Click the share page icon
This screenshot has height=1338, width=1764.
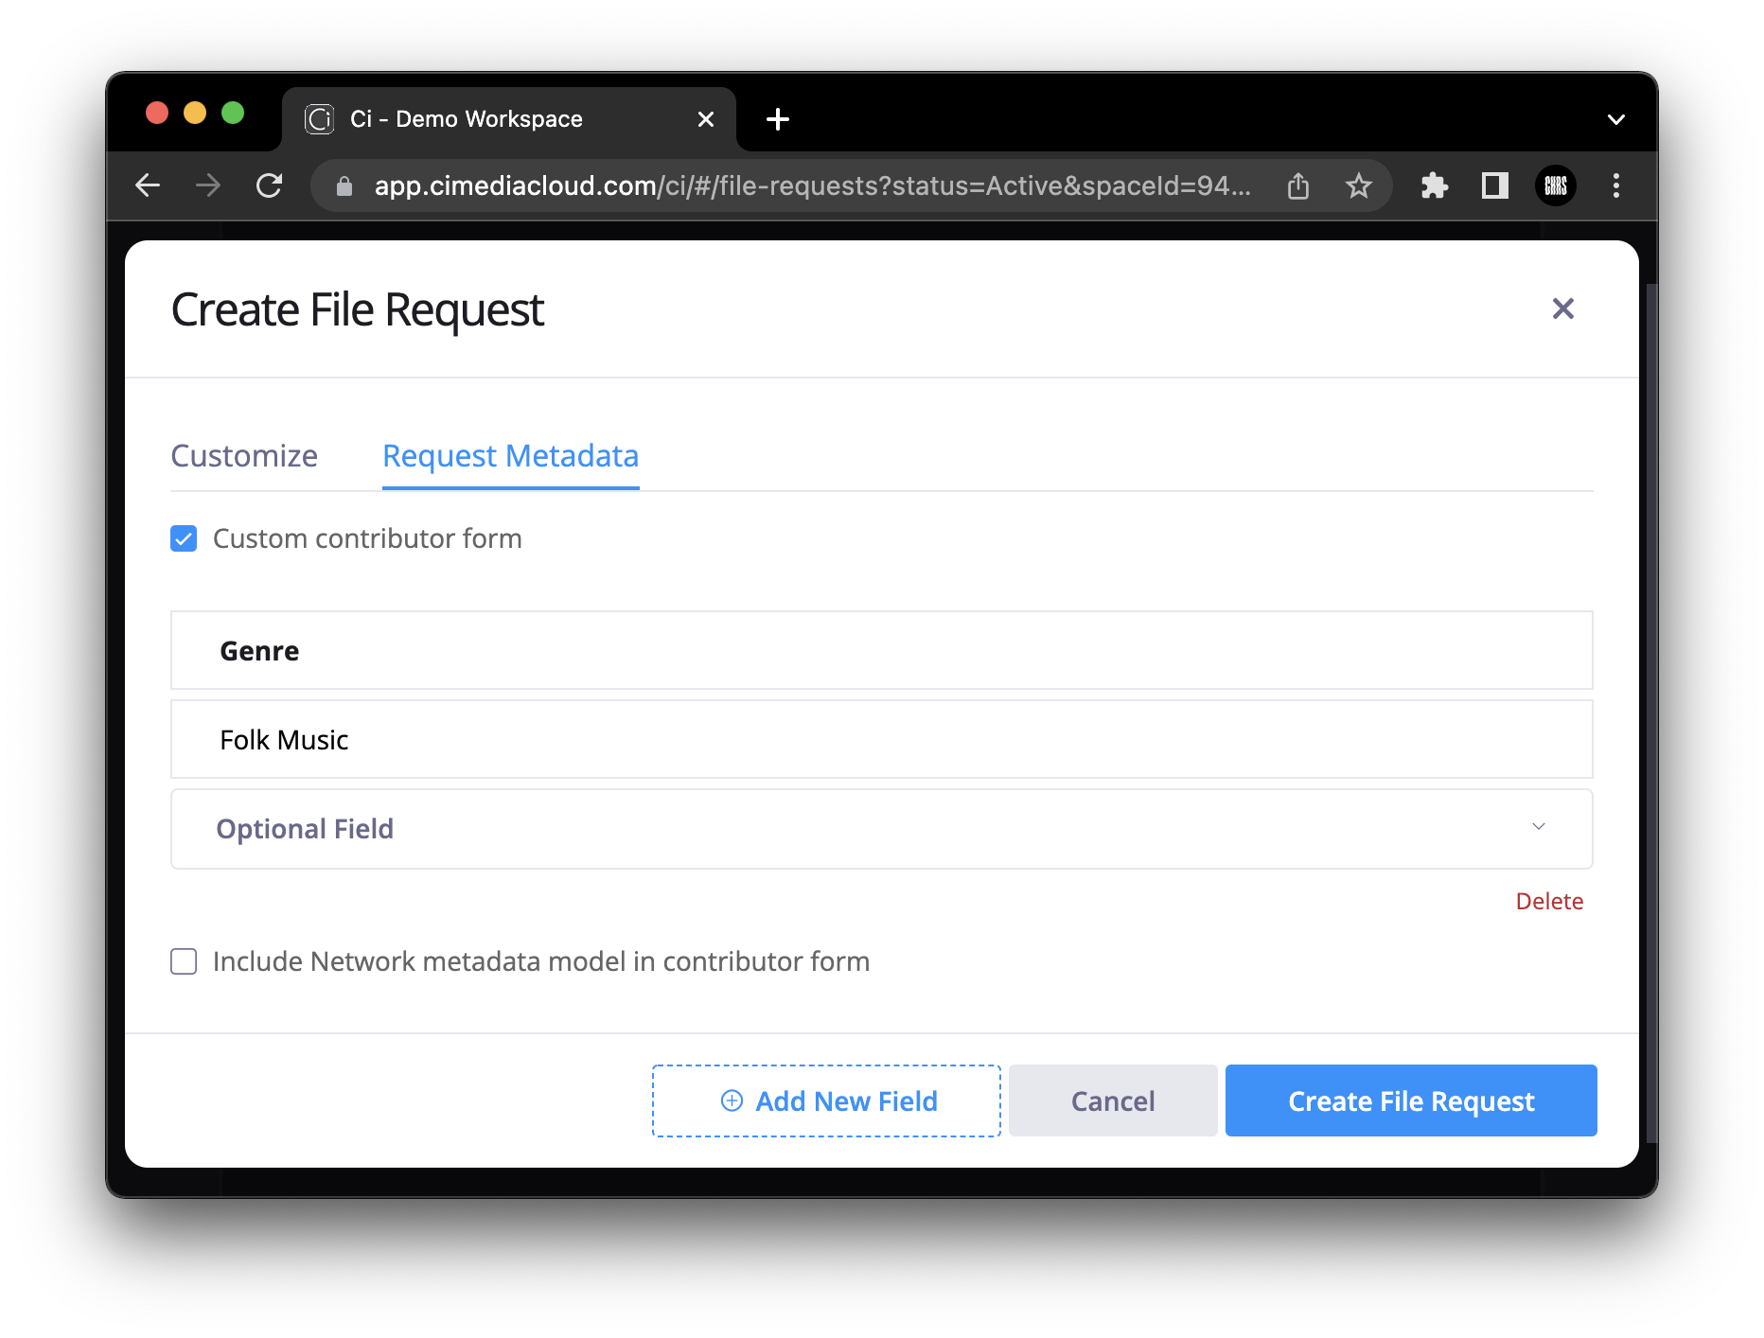1298,185
